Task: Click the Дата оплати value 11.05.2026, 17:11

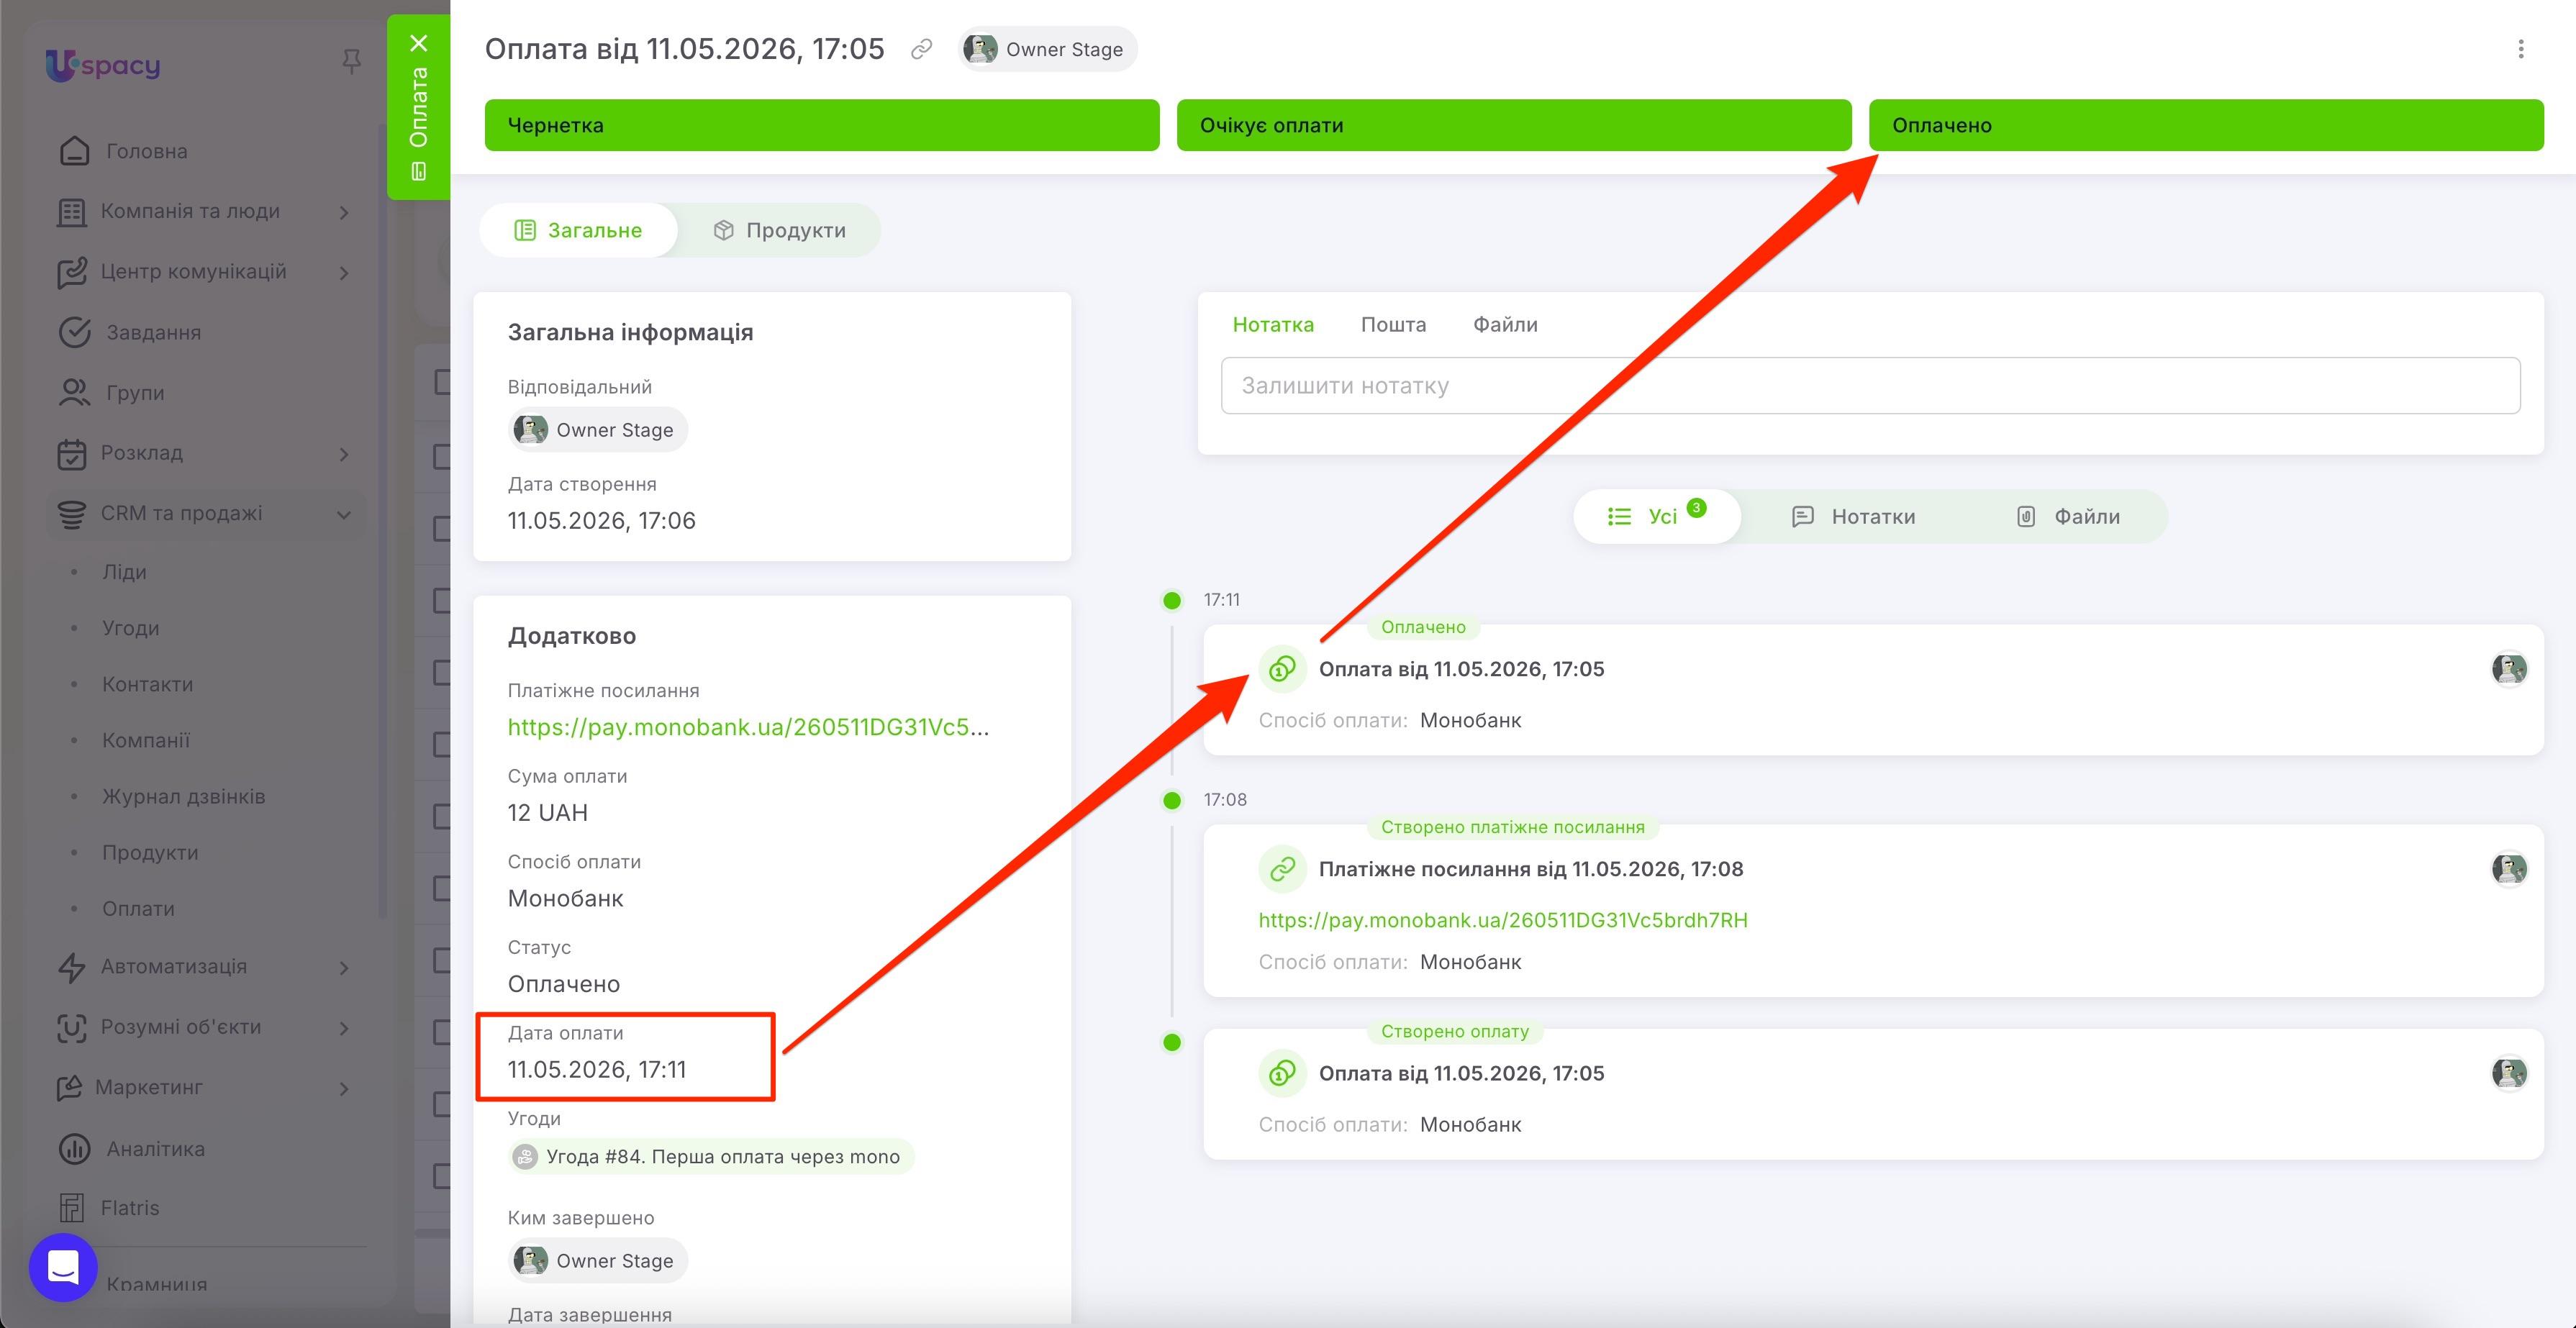Action: (597, 1069)
